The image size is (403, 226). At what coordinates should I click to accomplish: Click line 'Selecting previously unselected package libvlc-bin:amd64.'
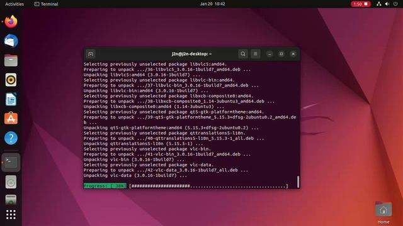[x=159, y=80]
